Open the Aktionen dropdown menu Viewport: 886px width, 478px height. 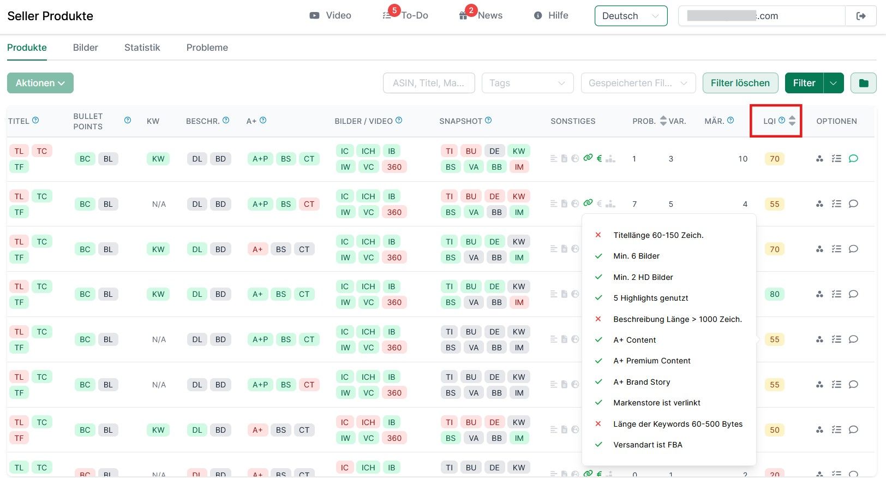coord(40,83)
